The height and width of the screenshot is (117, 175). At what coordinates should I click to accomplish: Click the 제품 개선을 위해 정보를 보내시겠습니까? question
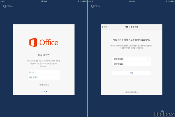tap(132, 40)
